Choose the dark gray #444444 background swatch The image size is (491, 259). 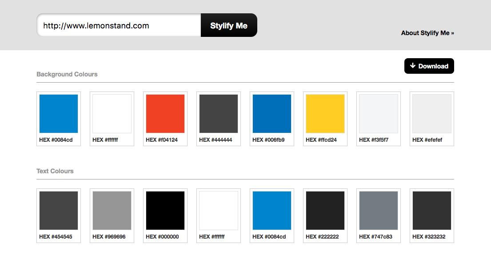pyautogui.click(x=219, y=114)
